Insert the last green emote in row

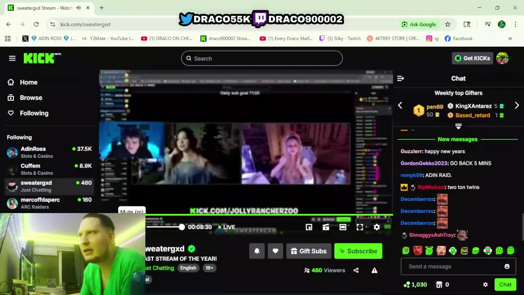tap(511, 250)
